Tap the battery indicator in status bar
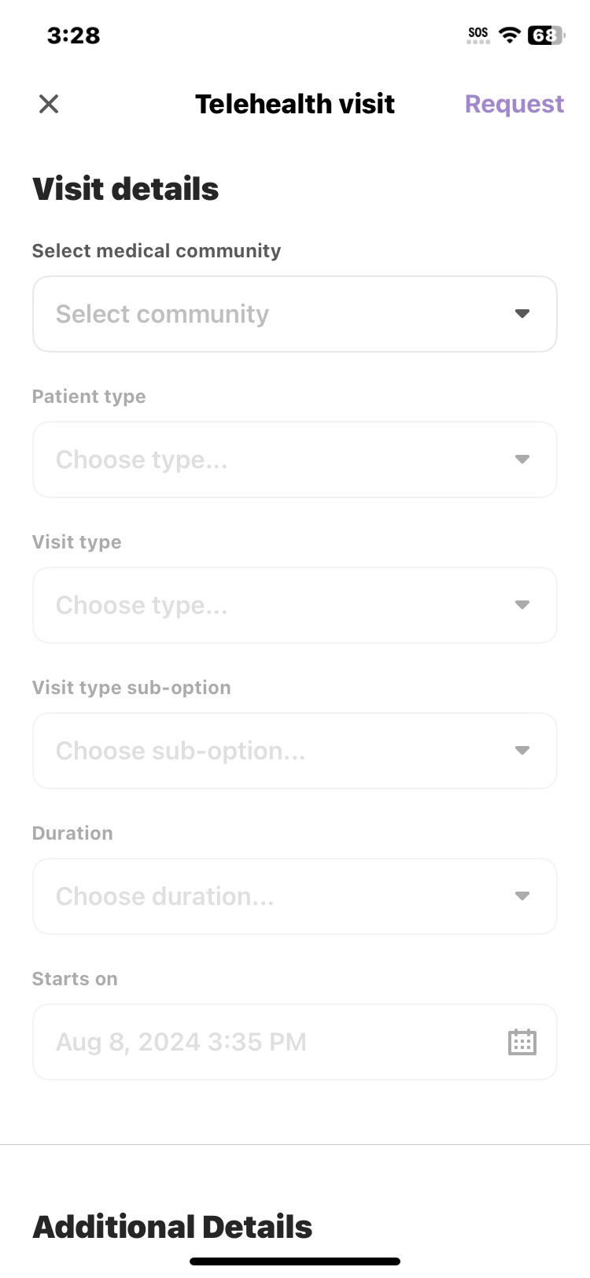 pyautogui.click(x=546, y=35)
